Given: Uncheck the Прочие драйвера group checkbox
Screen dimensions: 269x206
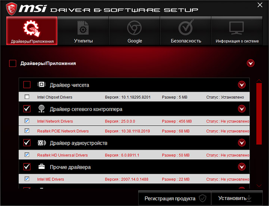Looking at the screenshot, I should 27,167.
